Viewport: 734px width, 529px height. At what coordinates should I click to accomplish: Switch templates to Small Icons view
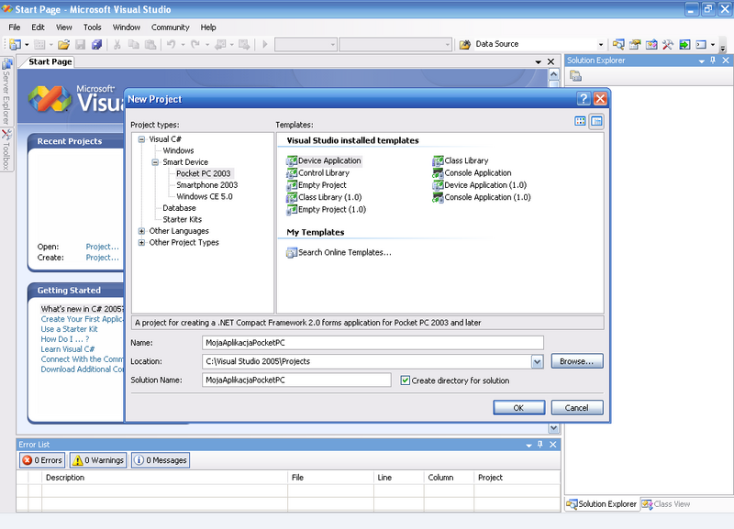(596, 122)
